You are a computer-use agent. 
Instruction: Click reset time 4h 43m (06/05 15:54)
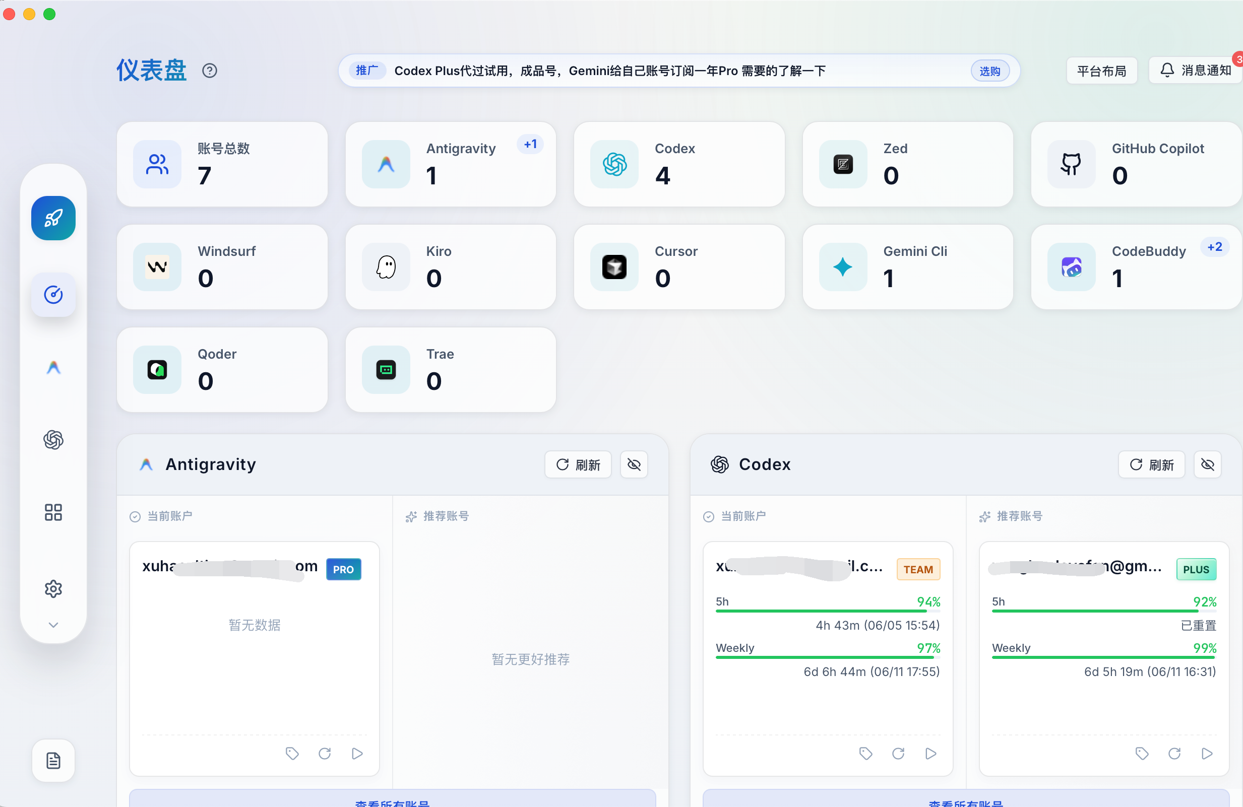878,625
